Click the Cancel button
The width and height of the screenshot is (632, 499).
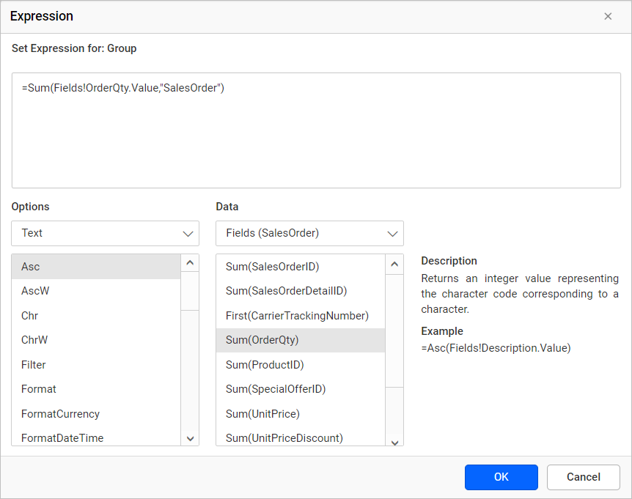tap(583, 477)
